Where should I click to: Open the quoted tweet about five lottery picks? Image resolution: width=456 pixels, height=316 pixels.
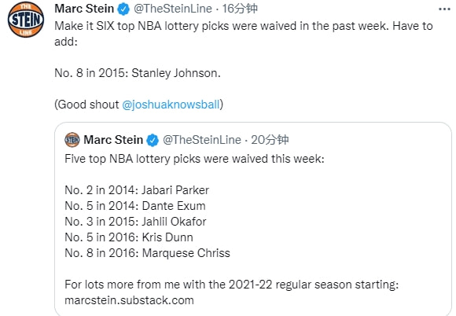pos(253,219)
